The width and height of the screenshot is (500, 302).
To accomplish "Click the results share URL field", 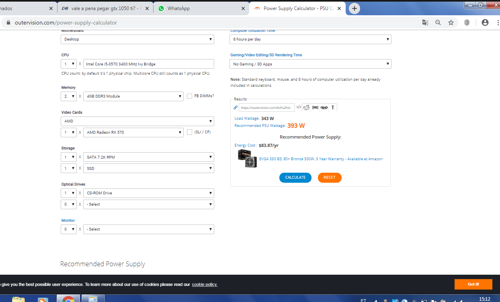I will pyautogui.click(x=267, y=107).
